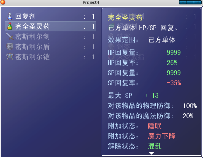Click the quantity 1 of 密斯利尔铠
This screenshot has height=158, width=203.
pos(93,57)
